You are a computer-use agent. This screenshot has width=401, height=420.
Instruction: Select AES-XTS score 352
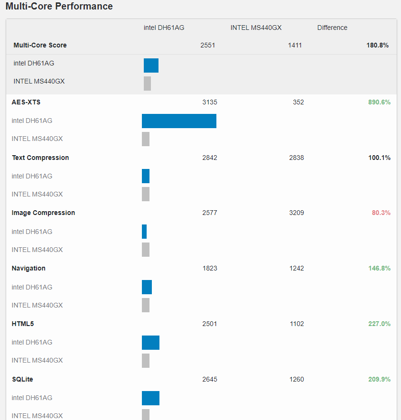point(298,102)
